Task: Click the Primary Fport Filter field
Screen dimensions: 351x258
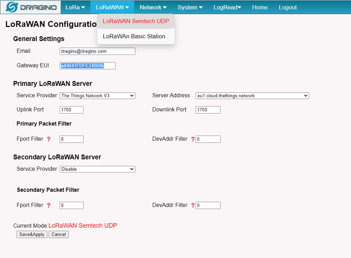Action: point(72,139)
